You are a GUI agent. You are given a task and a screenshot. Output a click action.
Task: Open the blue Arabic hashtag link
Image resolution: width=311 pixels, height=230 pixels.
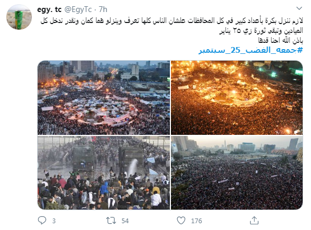coord(251,50)
